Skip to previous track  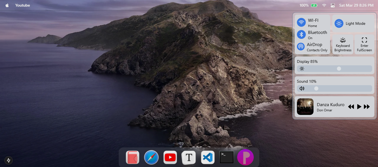351,107
